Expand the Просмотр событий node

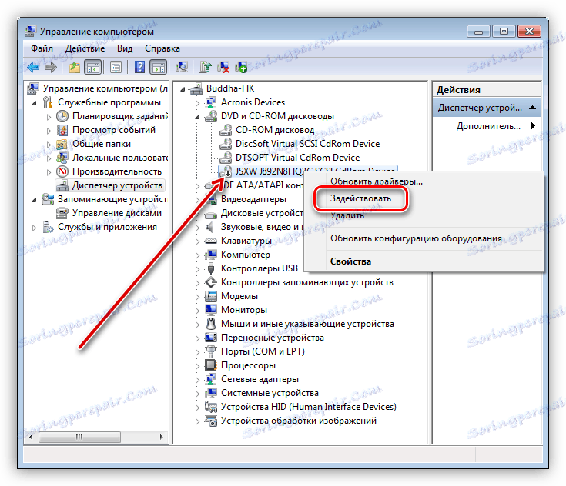pyautogui.click(x=49, y=131)
